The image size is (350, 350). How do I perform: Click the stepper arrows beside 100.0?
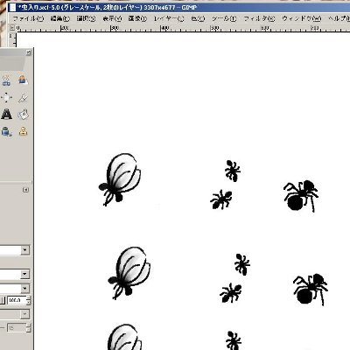click(x=28, y=300)
